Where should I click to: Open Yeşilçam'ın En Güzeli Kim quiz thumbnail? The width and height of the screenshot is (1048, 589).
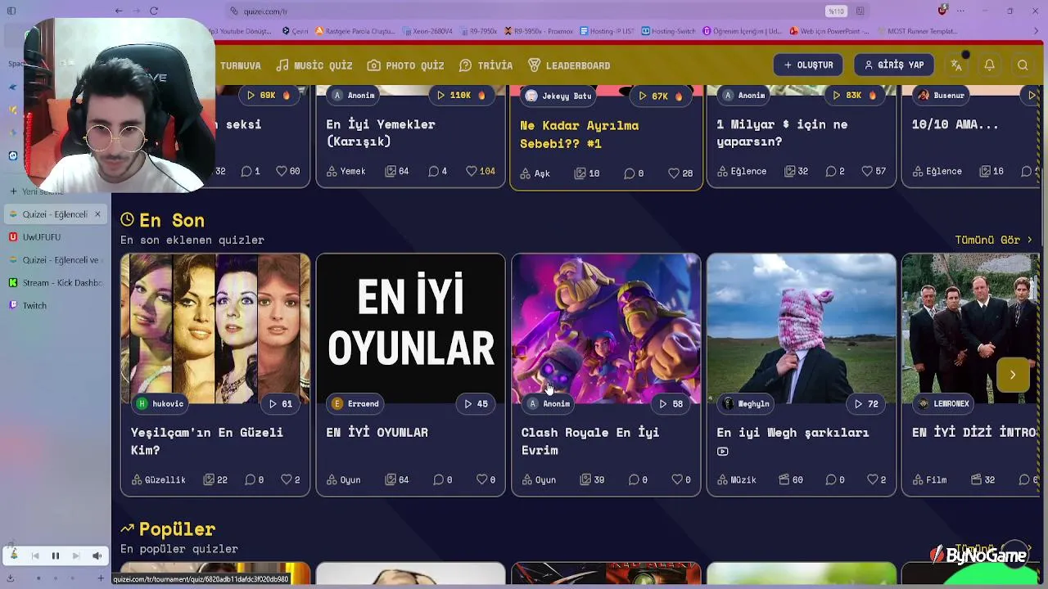click(215, 329)
